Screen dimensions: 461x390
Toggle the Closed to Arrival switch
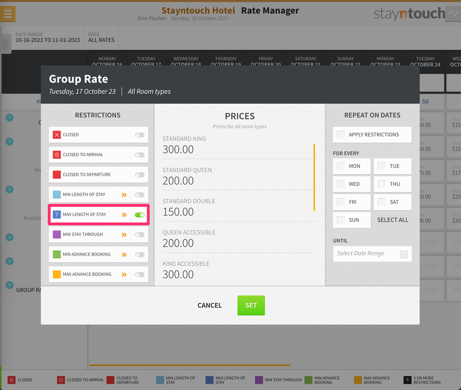(x=140, y=155)
